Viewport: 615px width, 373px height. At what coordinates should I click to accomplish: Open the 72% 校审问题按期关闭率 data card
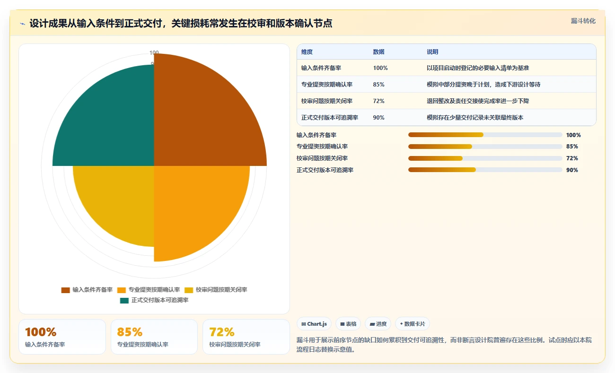click(246, 337)
